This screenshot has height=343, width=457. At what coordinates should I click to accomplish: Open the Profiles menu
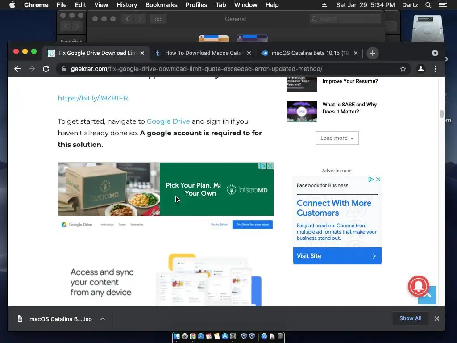pyautogui.click(x=196, y=5)
